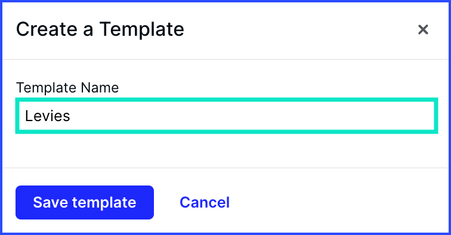
Task: Place cursor after the Levies text
Action: tap(71, 116)
